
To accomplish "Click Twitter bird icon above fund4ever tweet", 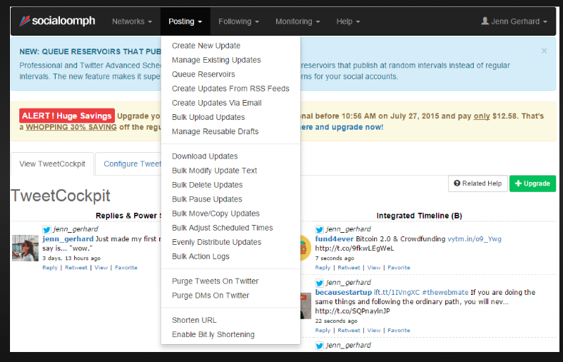I will point(319,229).
